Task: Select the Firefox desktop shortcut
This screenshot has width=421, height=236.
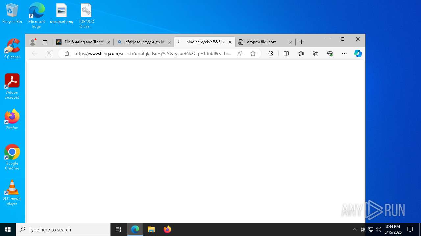Action: [x=12, y=120]
